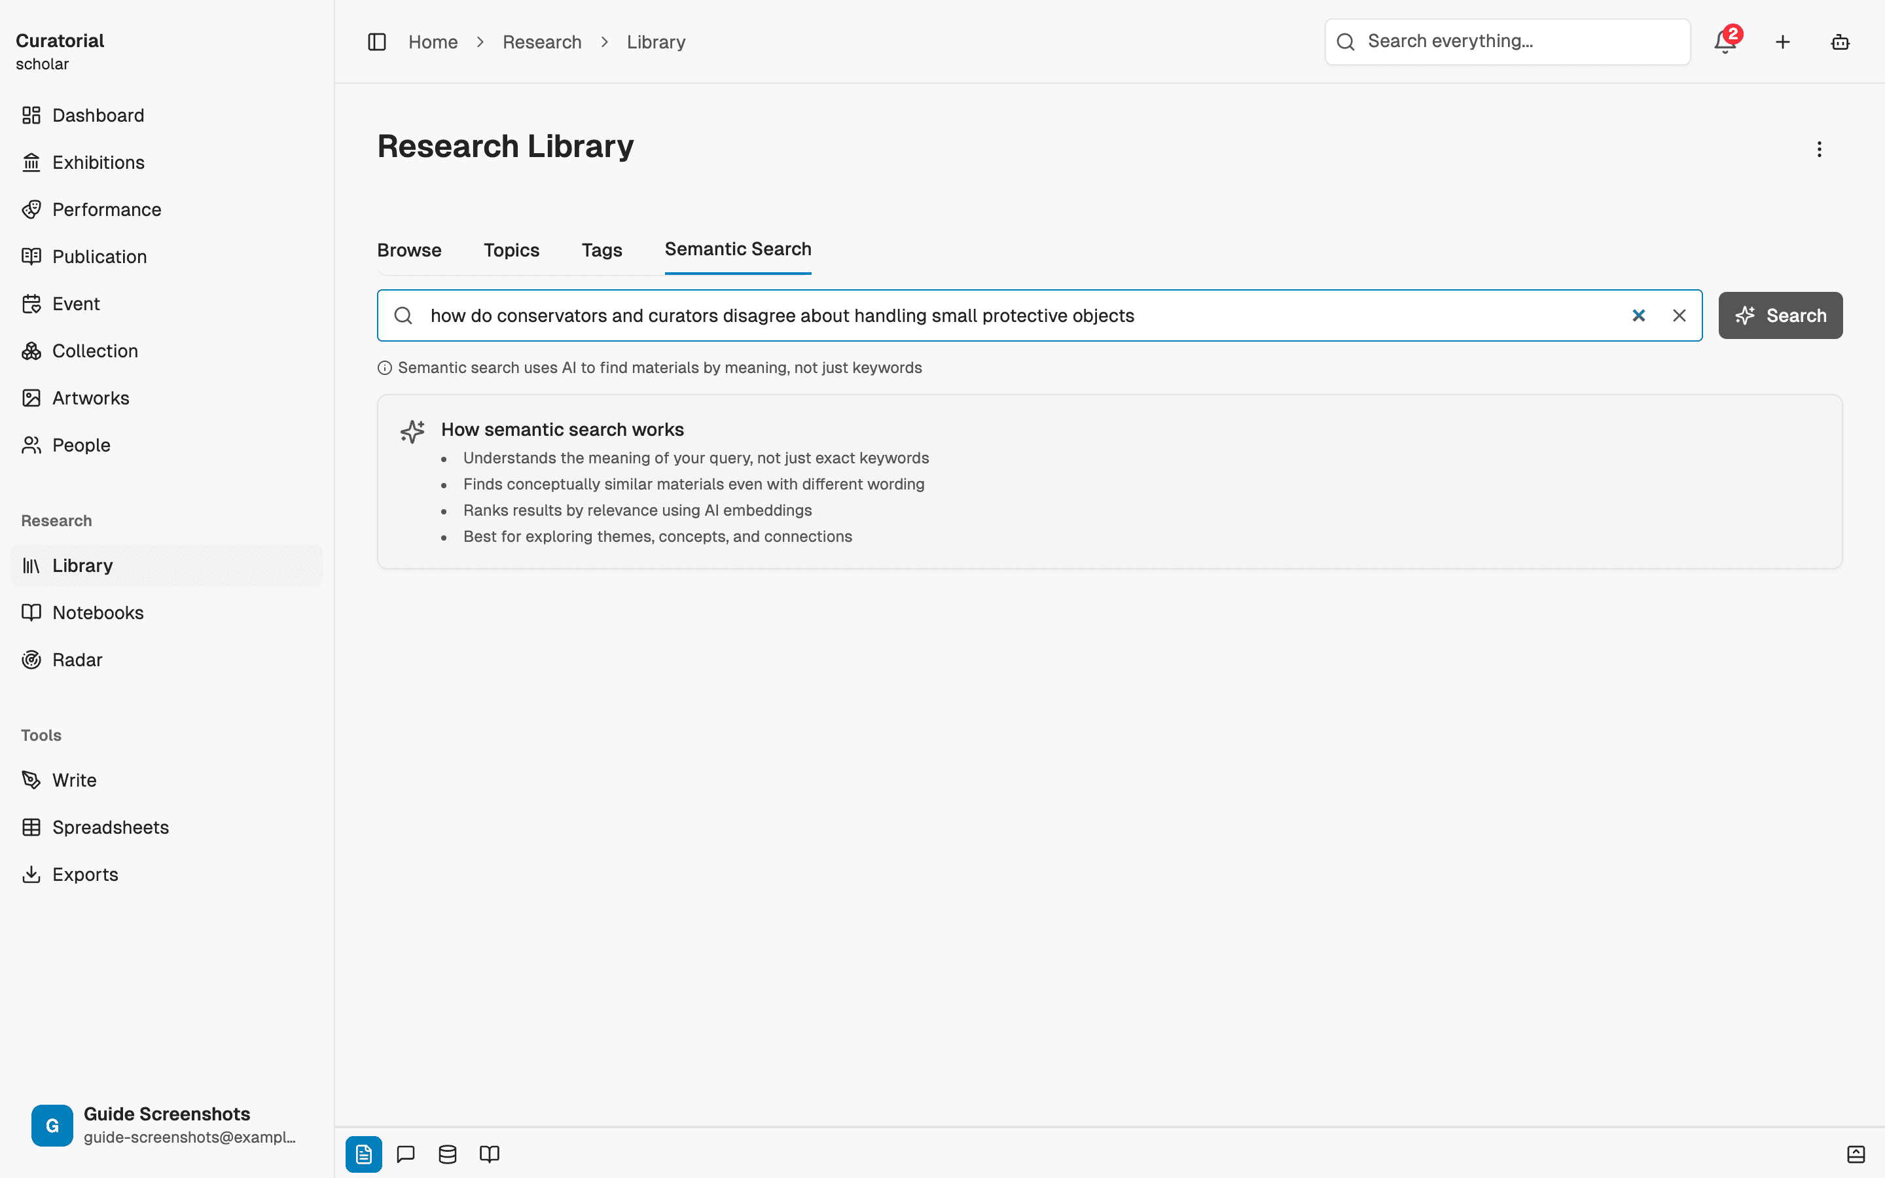Image resolution: width=1885 pixels, height=1178 pixels.
Task: Open Publication section
Action: tap(167, 257)
